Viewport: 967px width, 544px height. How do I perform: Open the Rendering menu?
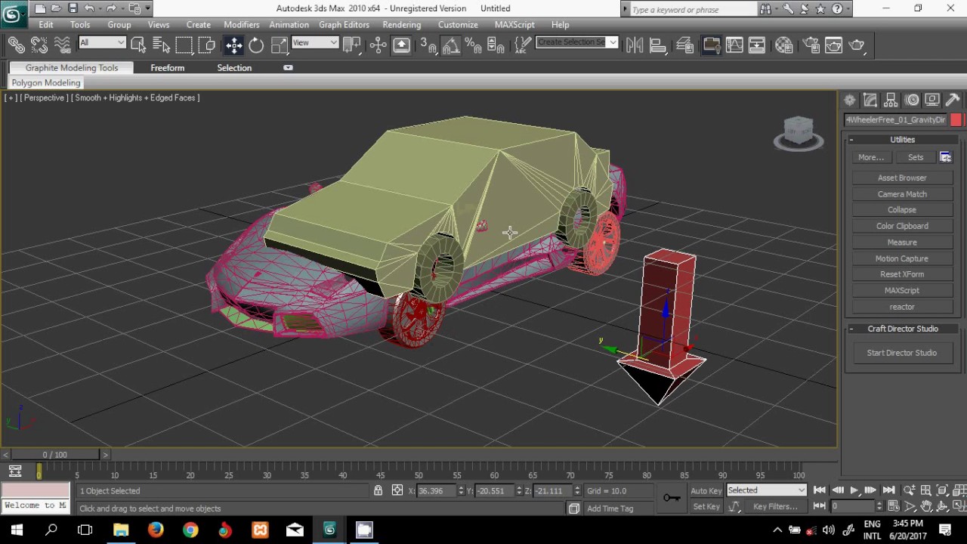(402, 25)
